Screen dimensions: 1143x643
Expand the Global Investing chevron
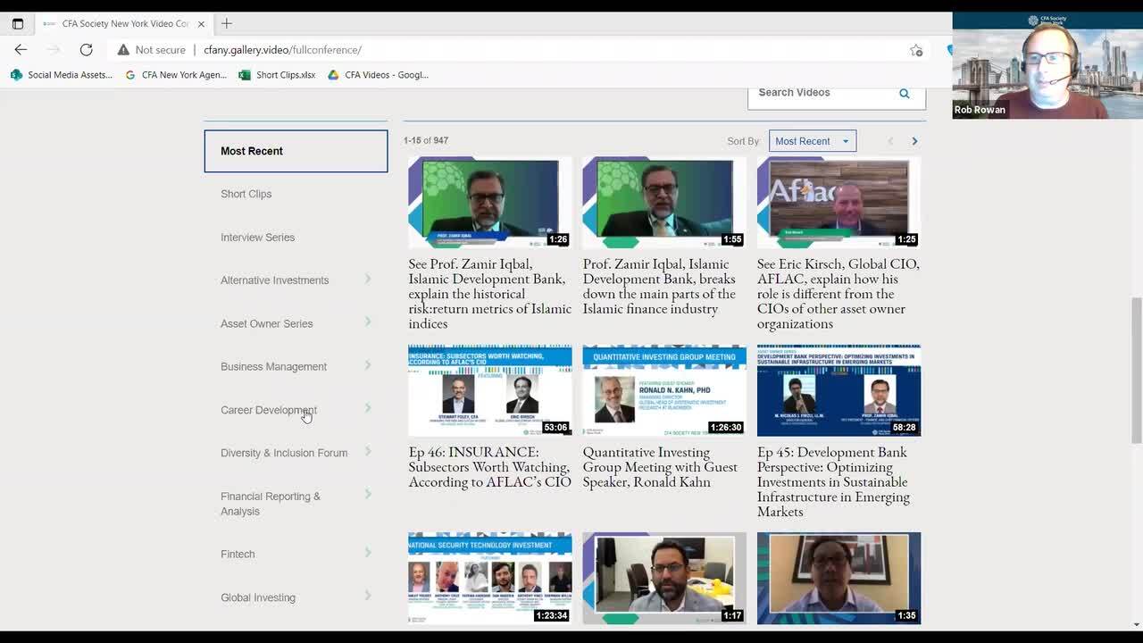tap(368, 596)
